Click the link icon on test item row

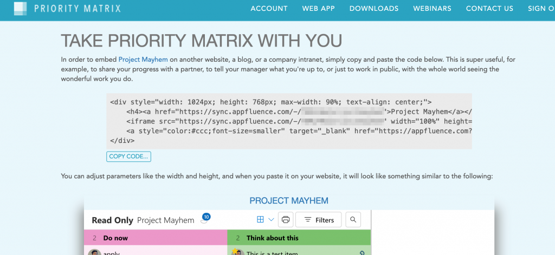362,252
